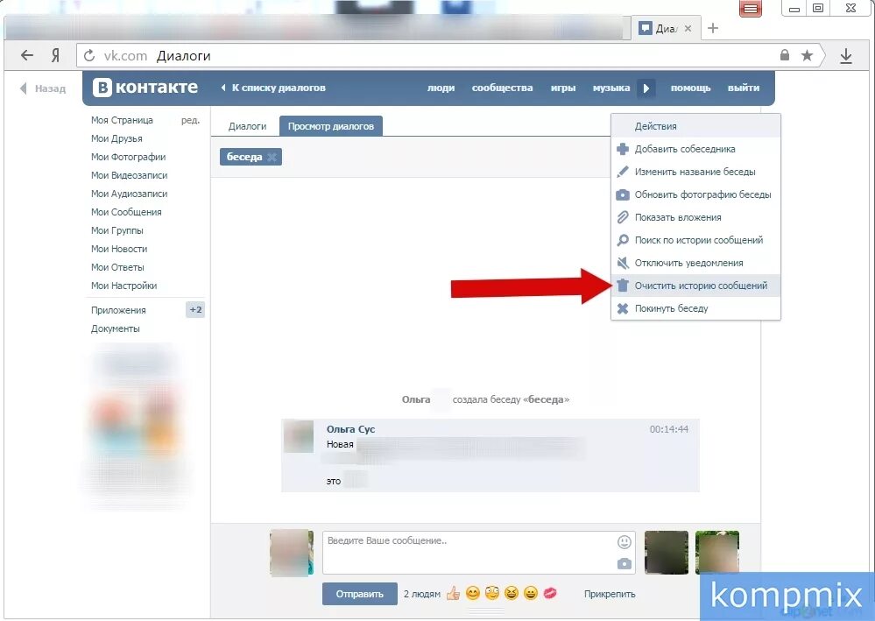Click camera icon in message input
Screen dimensions: 875x621
[x=624, y=564]
